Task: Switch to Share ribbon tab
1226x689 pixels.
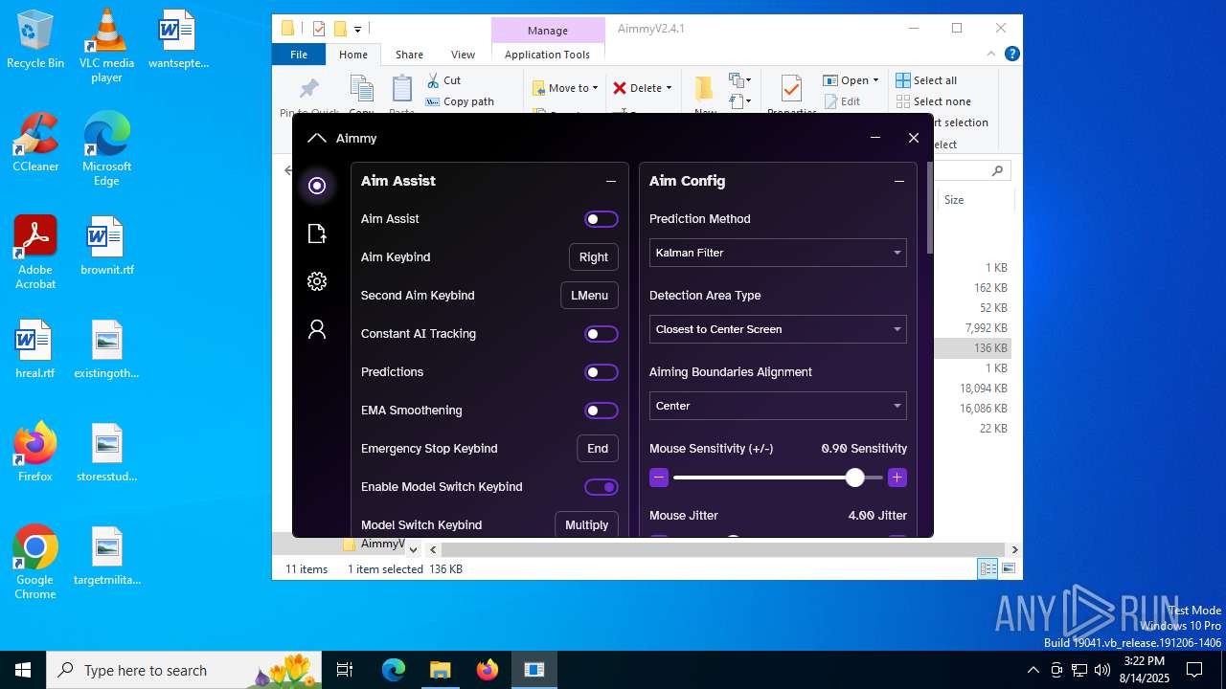Action: [409, 55]
